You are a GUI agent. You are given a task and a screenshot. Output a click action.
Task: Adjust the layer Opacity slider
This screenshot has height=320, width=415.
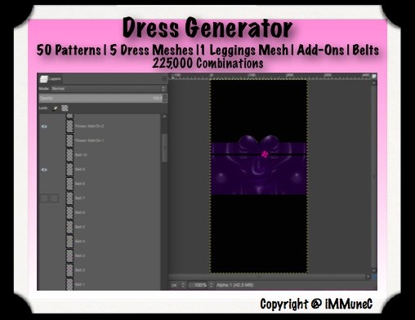pos(100,98)
